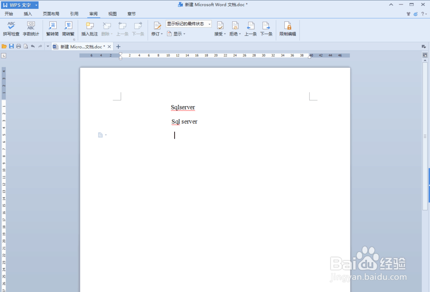Open the side task pane handle
430x292 pixels.
429,186
